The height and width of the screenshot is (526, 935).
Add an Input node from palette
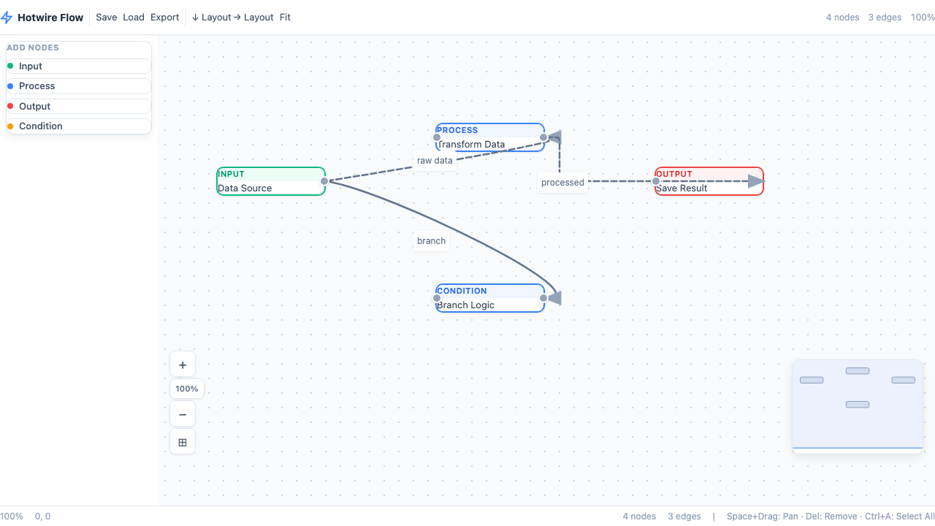79,66
